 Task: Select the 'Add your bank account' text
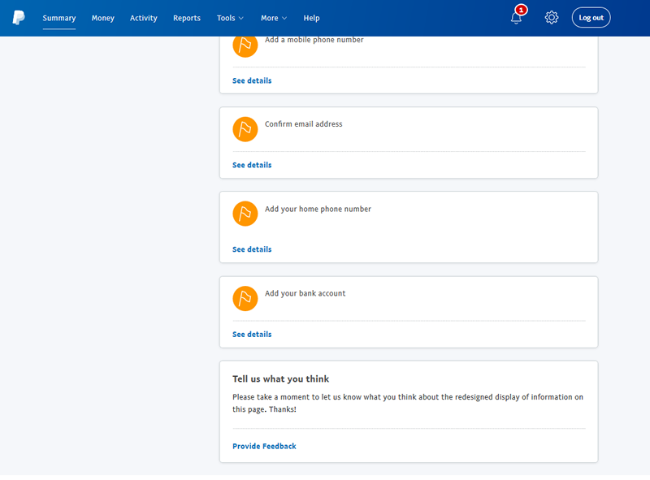[305, 293]
